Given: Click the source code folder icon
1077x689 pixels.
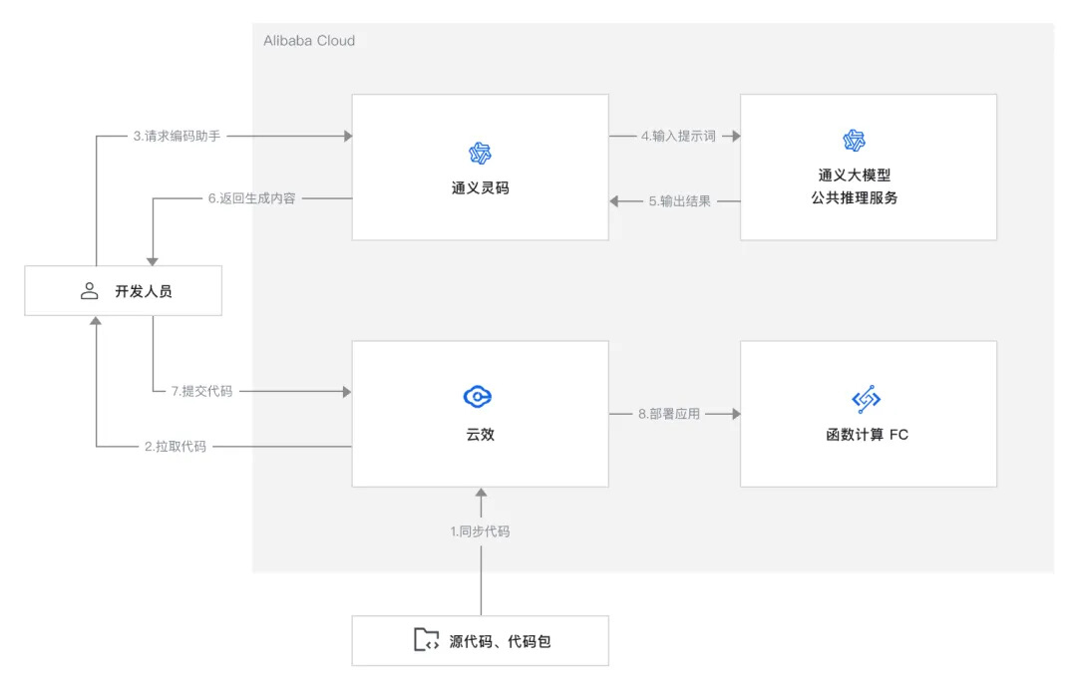Looking at the screenshot, I should click(427, 640).
